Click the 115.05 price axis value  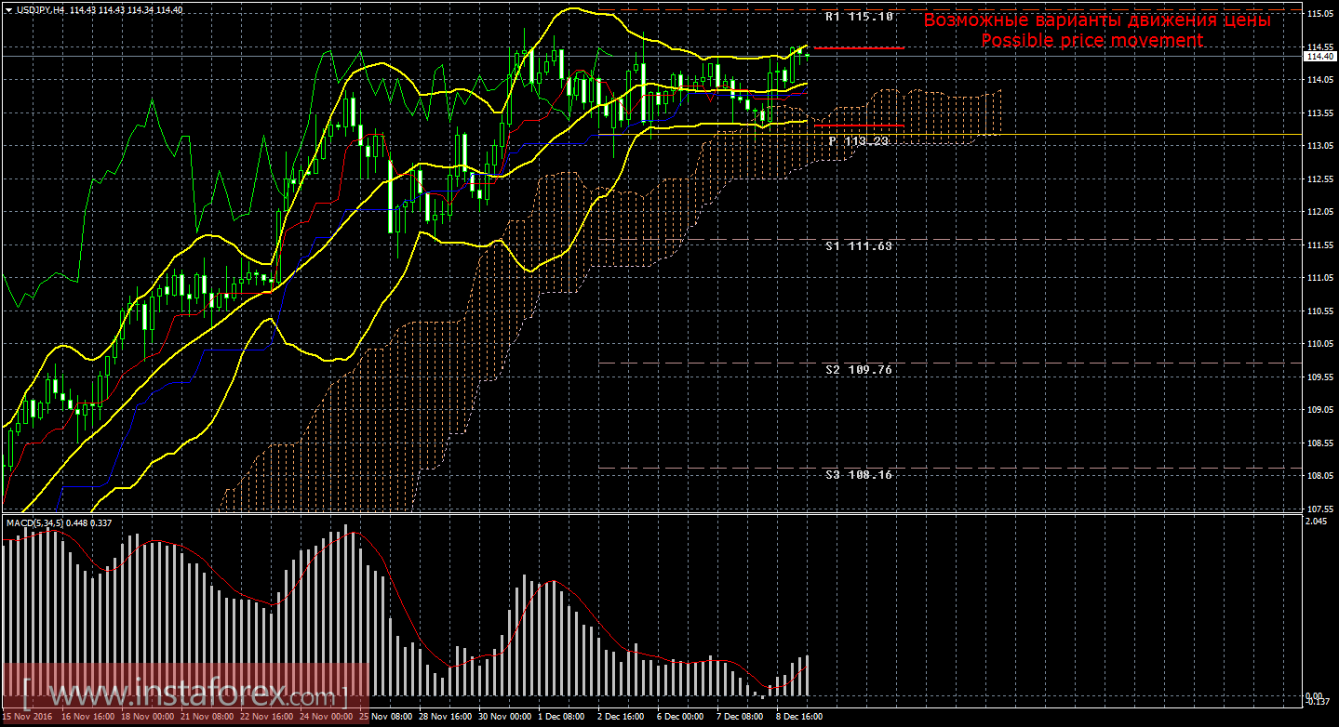(x=1319, y=14)
